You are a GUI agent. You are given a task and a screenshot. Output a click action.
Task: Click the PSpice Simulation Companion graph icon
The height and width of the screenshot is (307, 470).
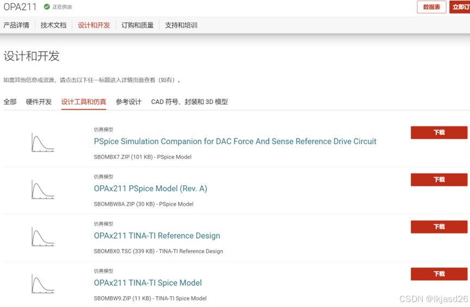(43, 143)
